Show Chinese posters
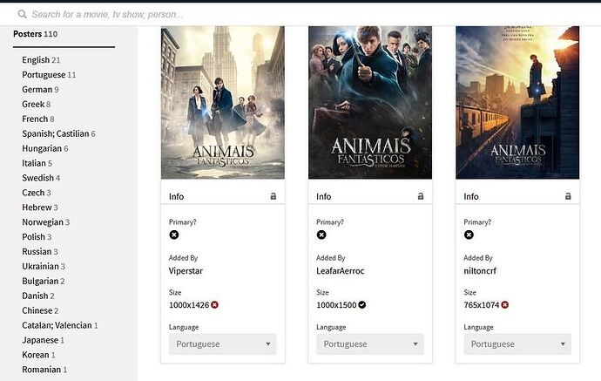The height and width of the screenshot is (381, 601). pos(40,310)
